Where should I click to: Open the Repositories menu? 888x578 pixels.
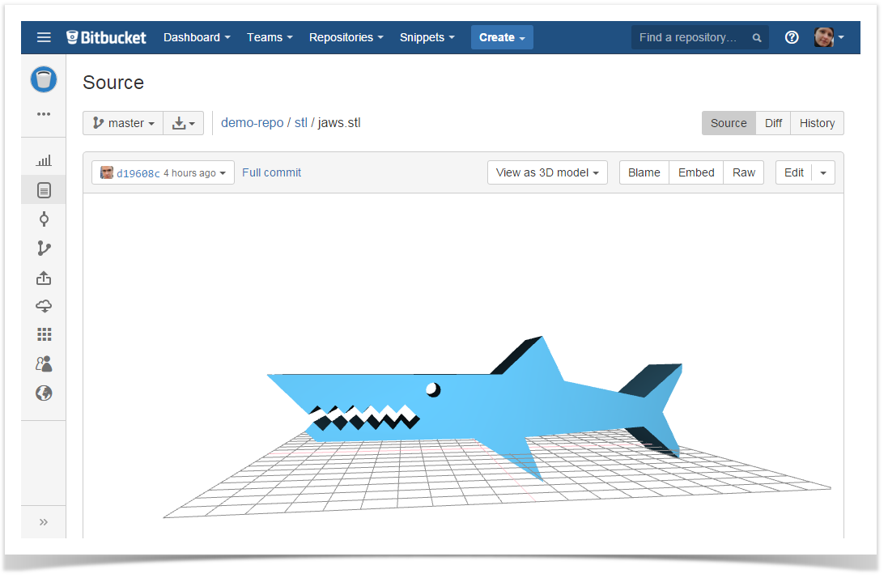(346, 37)
